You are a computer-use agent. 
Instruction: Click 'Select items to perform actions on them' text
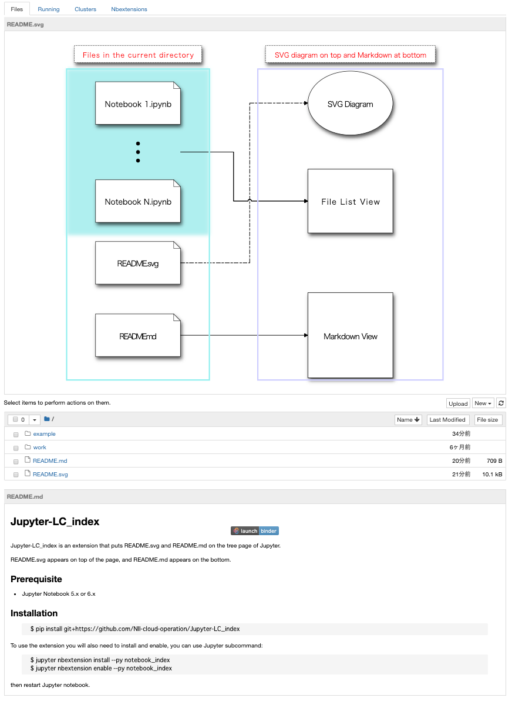tap(57, 403)
